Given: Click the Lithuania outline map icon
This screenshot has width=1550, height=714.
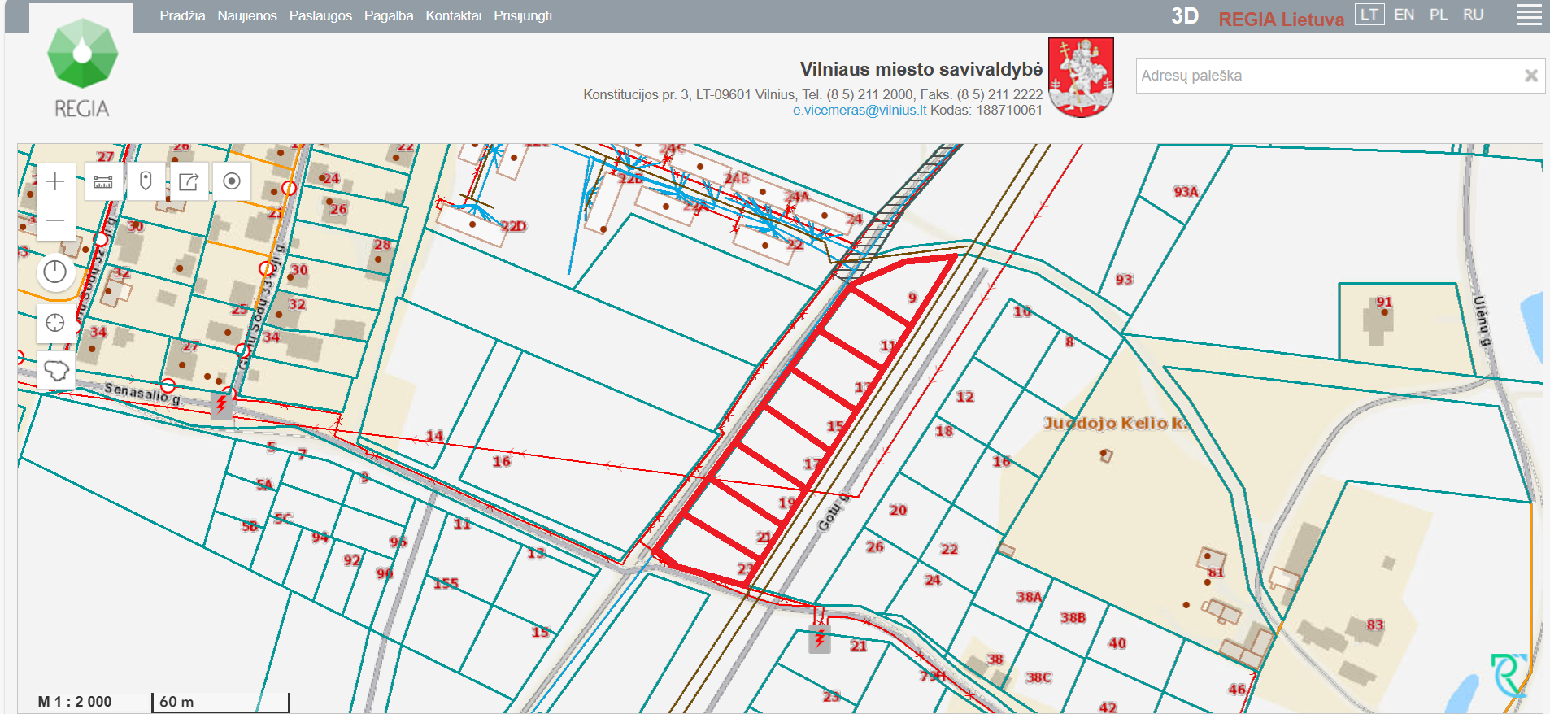Looking at the screenshot, I should (55, 371).
